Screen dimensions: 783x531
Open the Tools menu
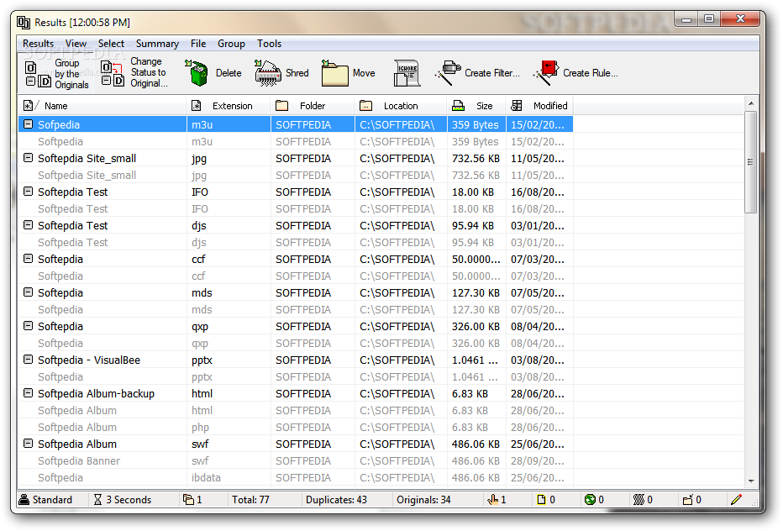tap(269, 44)
